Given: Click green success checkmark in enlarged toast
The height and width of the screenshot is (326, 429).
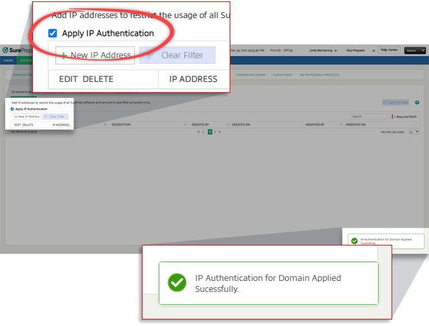Looking at the screenshot, I should click(x=177, y=283).
